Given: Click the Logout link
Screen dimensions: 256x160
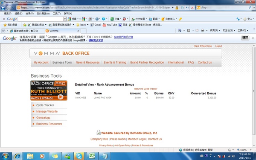Looking at the screenshot, I should [x=218, y=46].
